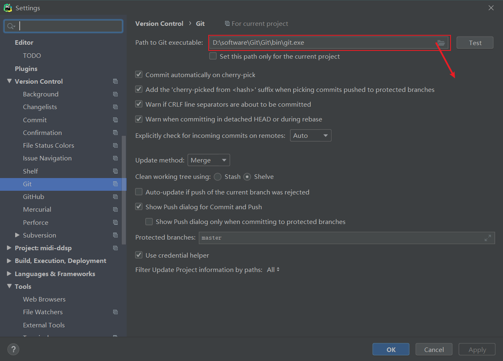The width and height of the screenshot is (503, 361).
Task: Open the Update method 'Merge' dropdown
Action: pyautogui.click(x=209, y=160)
